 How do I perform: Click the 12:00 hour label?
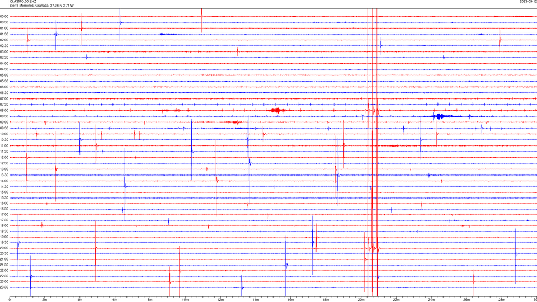point(4,158)
